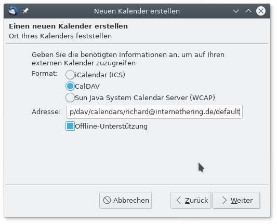Toggle the pin window icon
Image resolution: width=277 pixels, height=224 pixels.
click(x=25, y=11)
